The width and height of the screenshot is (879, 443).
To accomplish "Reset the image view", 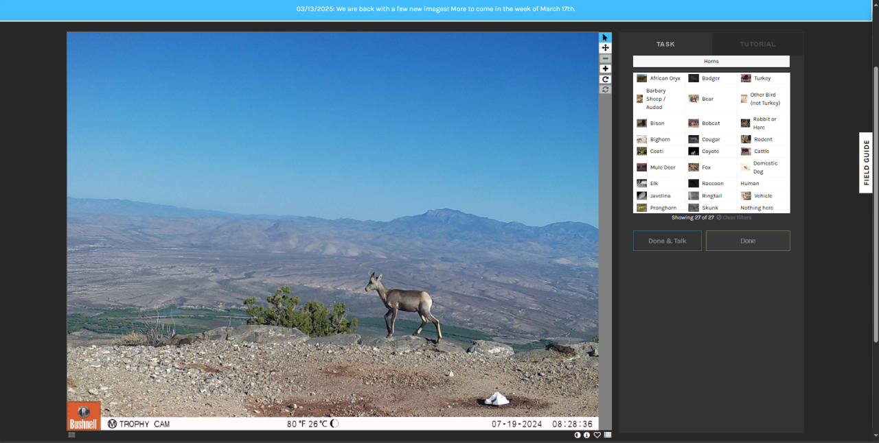I will (605, 89).
